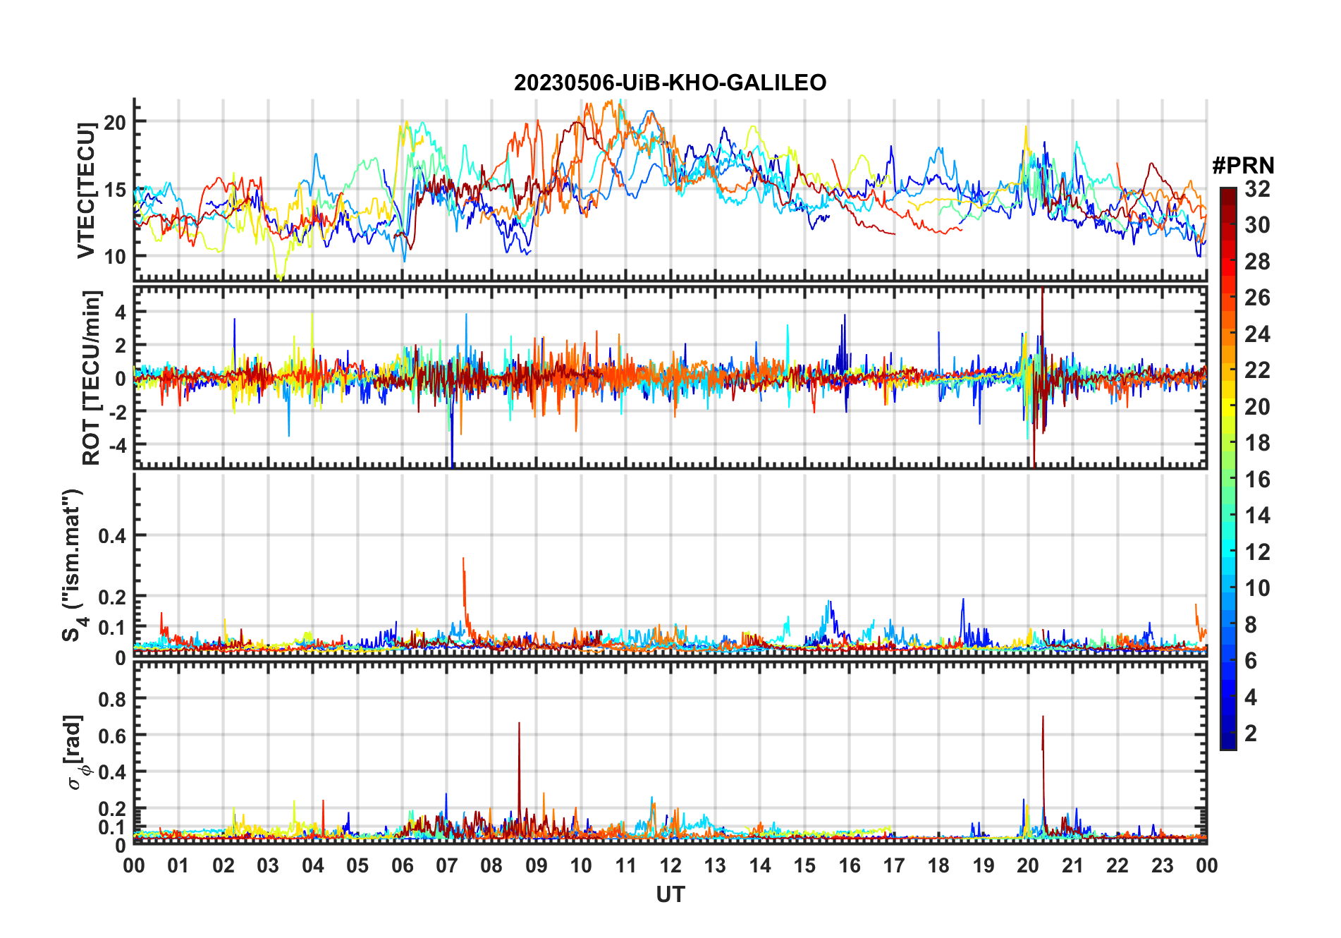Click the 0.8 tick on sigma-phi axis
1341x938 pixels.
pyautogui.click(x=113, y=699)
